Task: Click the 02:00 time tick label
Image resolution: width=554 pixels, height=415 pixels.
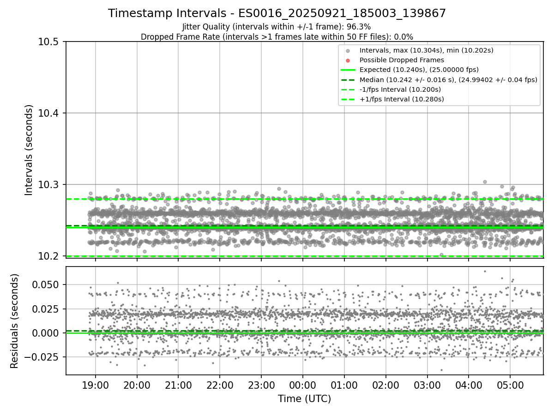Action: coord(385,385)
